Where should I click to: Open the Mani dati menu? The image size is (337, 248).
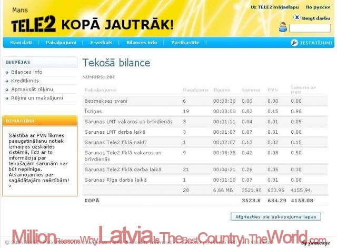[x=21, y=43]
